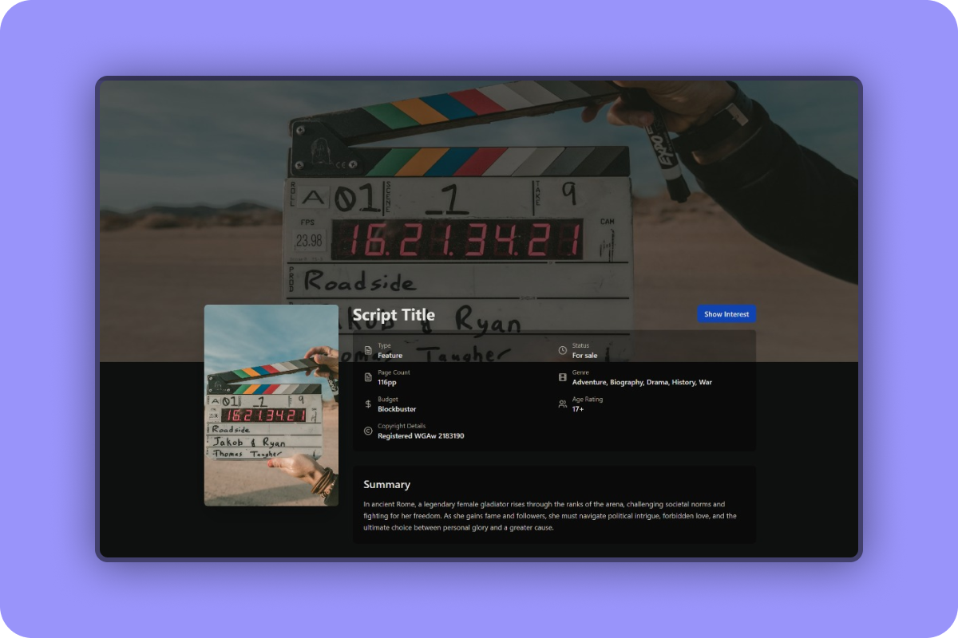The width and height of the screenshot is (958, 638).
Task: Click the For sale status value
Action: [x=584, y=356]
